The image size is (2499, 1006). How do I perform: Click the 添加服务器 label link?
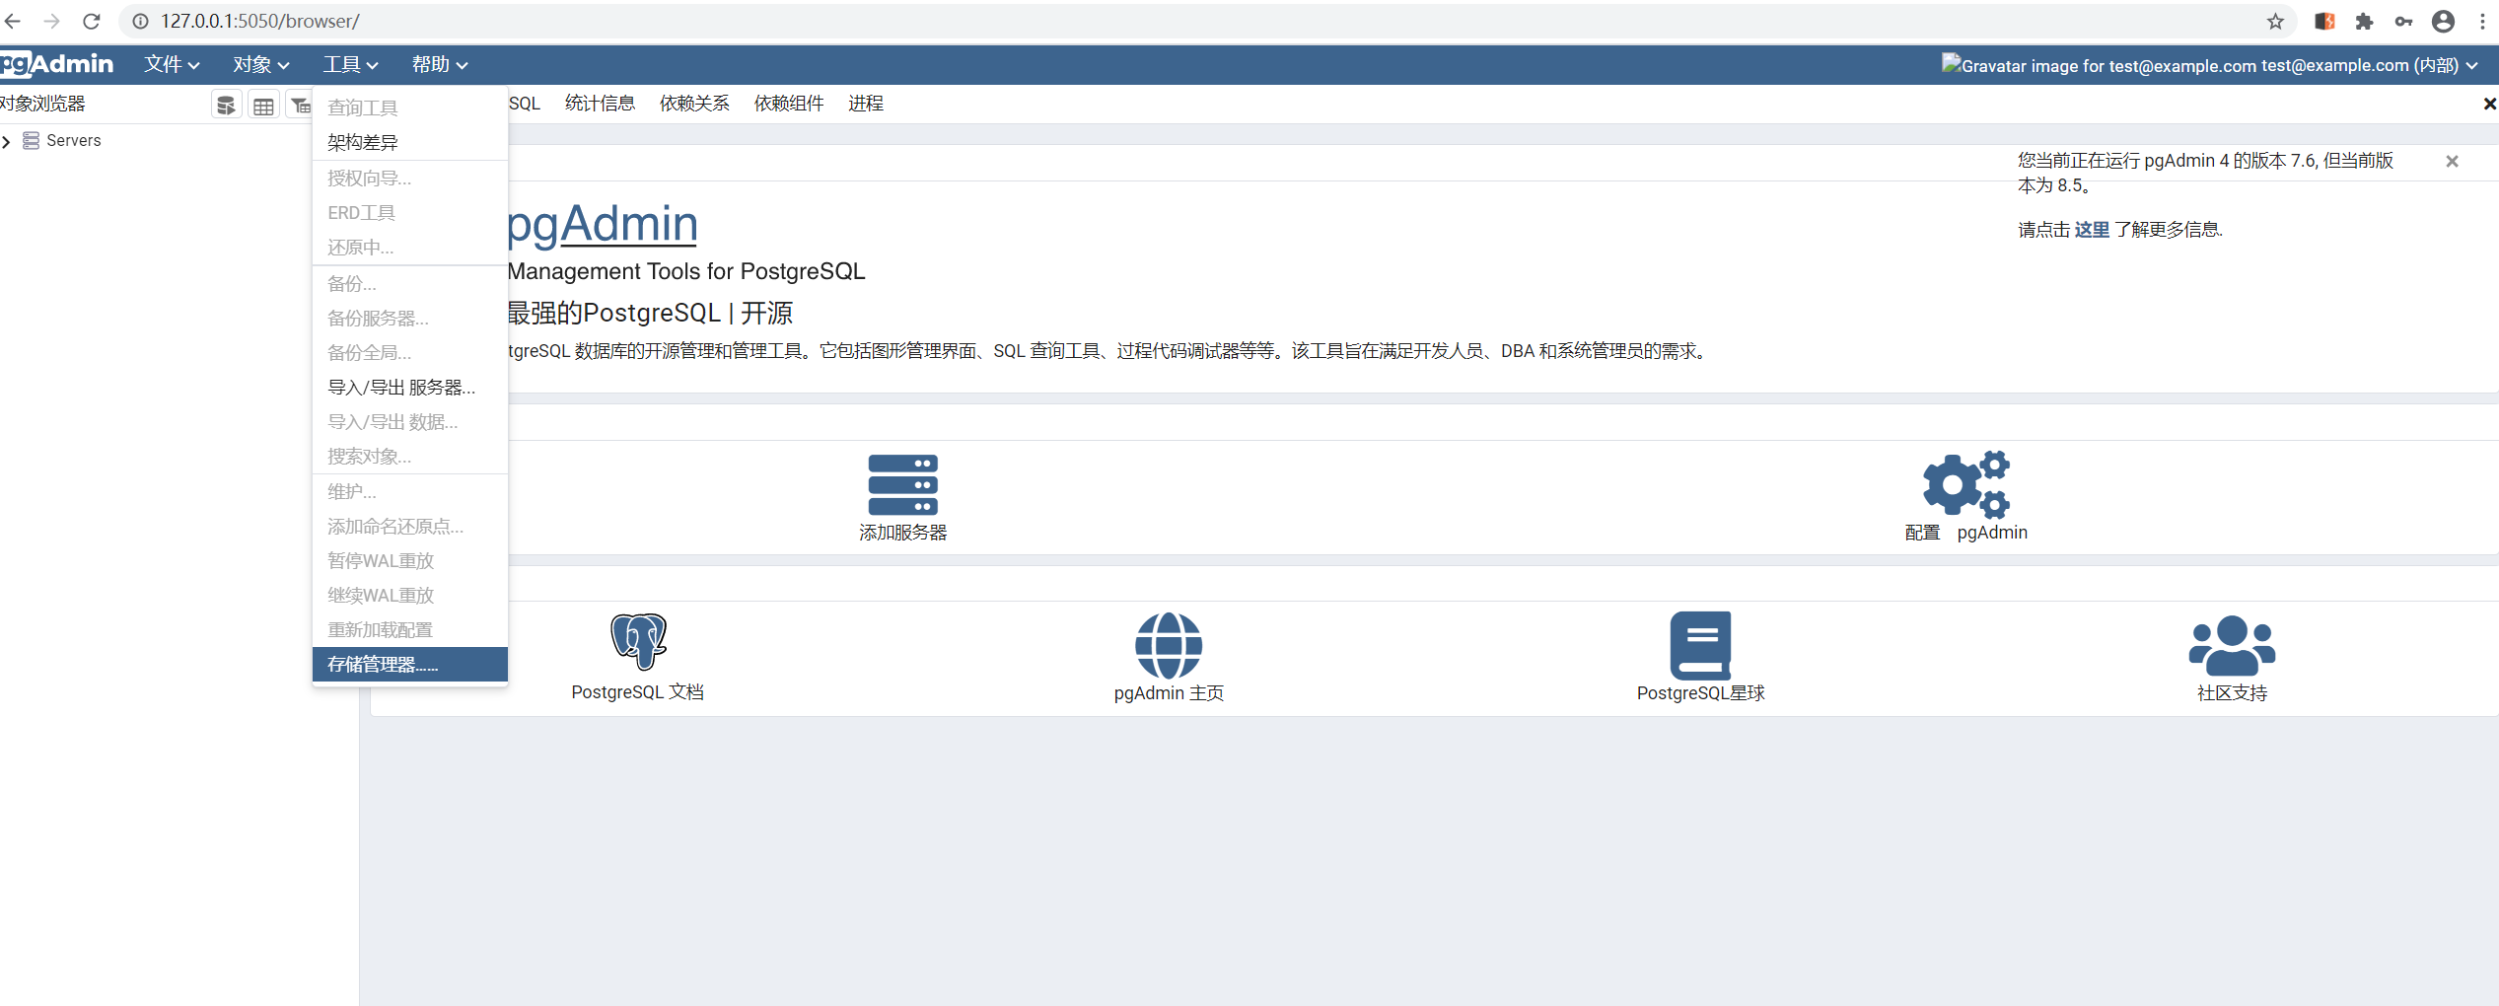[902, 533]
